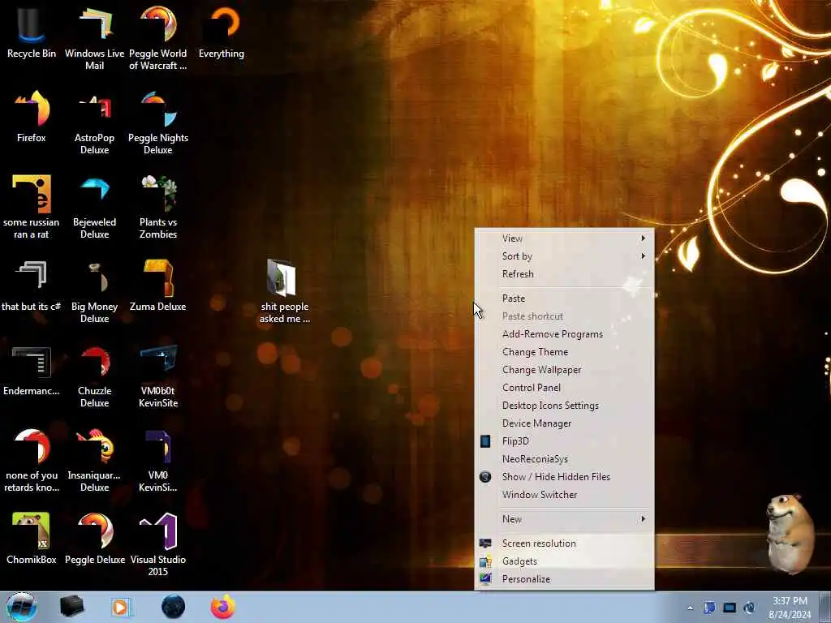Open Desktop Icons Settings entry
The image size is (831, 623).
coord(565,406)
